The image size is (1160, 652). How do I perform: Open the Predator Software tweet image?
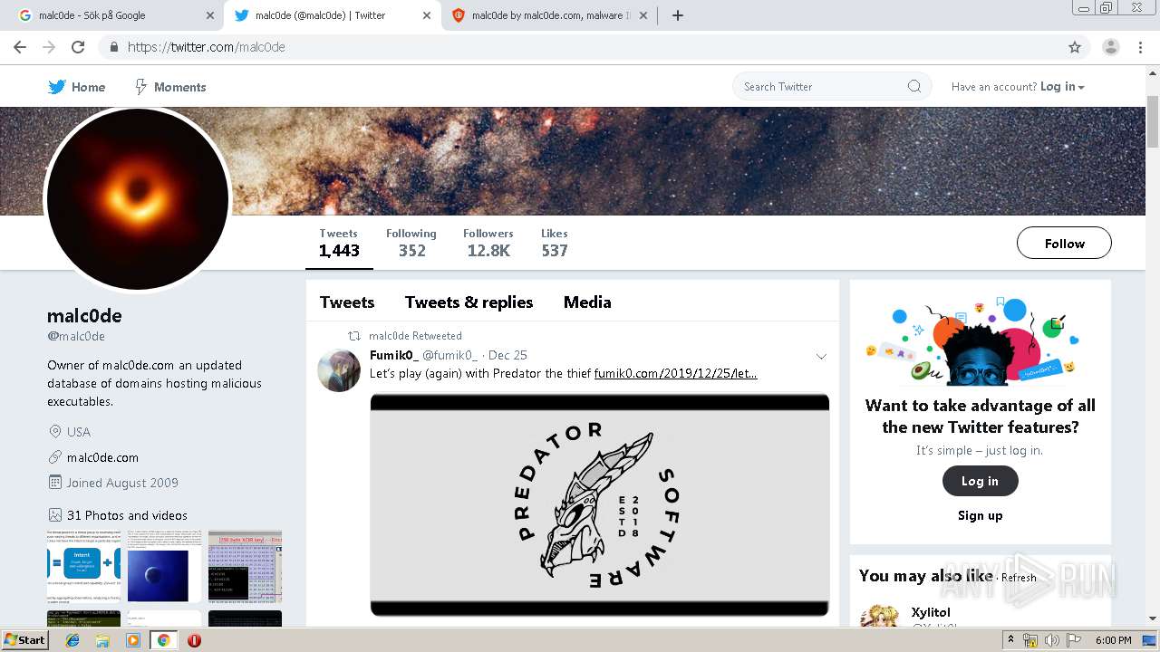pos(600,504)
